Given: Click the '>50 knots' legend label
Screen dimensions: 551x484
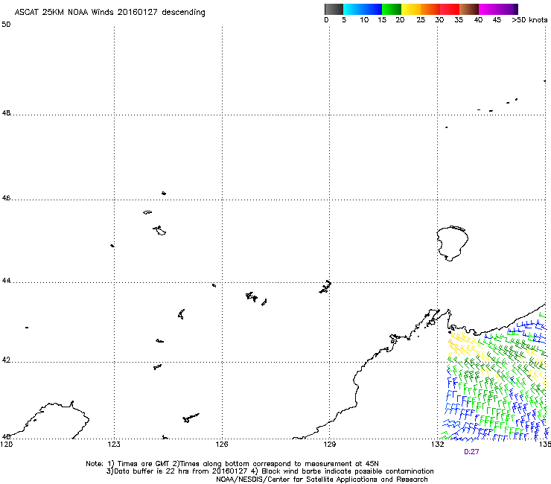Looking at the screenshot, I should (x=529, y=20).
